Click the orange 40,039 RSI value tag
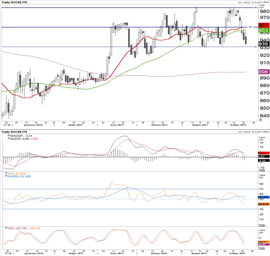 tap(264, 204)
